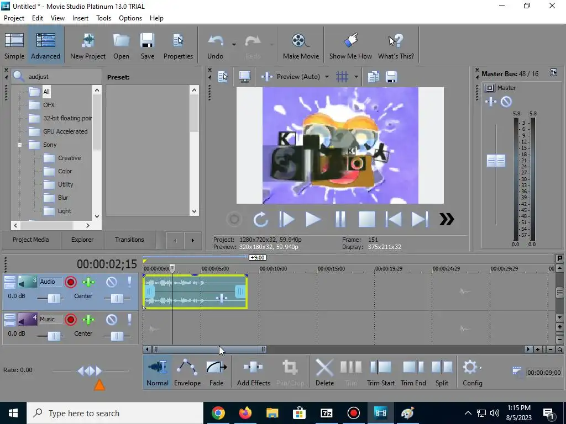Select Advanced mode layout
Image resolution: width=566 pixels, height=424 pixels.
pyautogui.click(x=45, y=46)
